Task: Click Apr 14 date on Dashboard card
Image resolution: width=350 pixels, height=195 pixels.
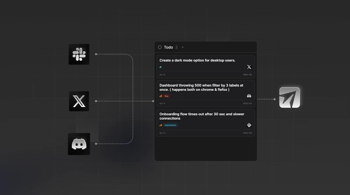Action: tap(162, 104)
